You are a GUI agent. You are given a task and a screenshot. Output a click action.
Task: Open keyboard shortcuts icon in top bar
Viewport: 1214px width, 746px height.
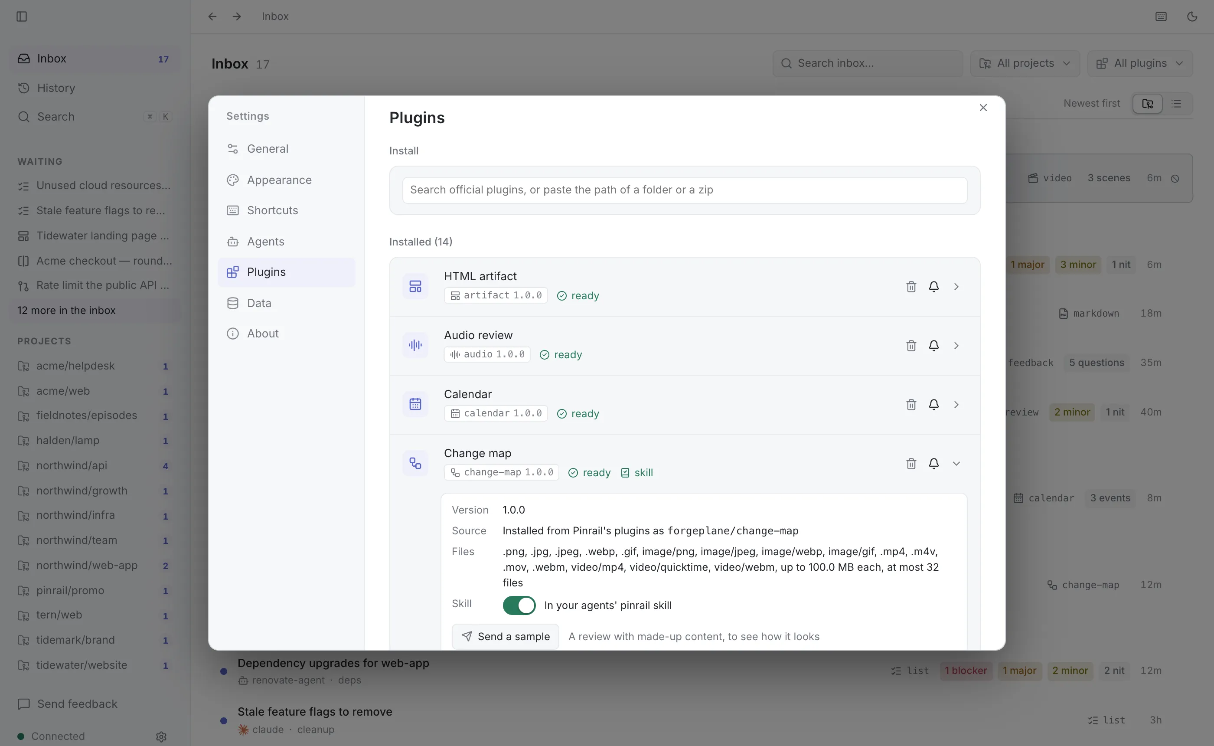click(x=1161, y=17)
